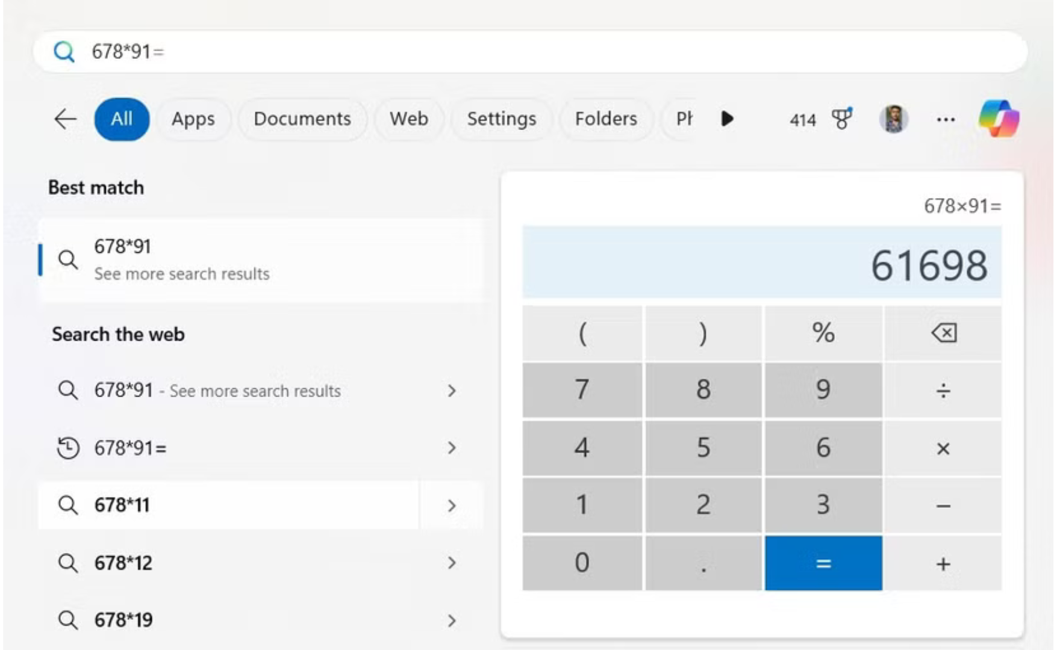The width and height of the screenshot is (1054, 650).
Task: Expand the 678*11 web suggestion chevron
Action: point(452,506)
